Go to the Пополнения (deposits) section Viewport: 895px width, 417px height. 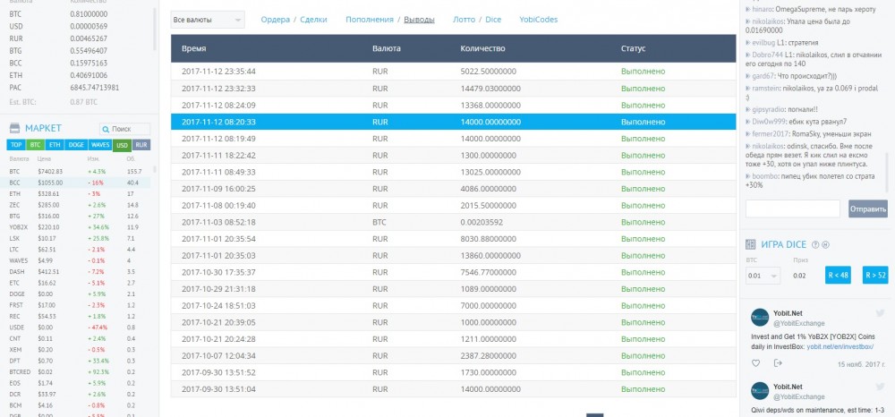coord(369,19)
